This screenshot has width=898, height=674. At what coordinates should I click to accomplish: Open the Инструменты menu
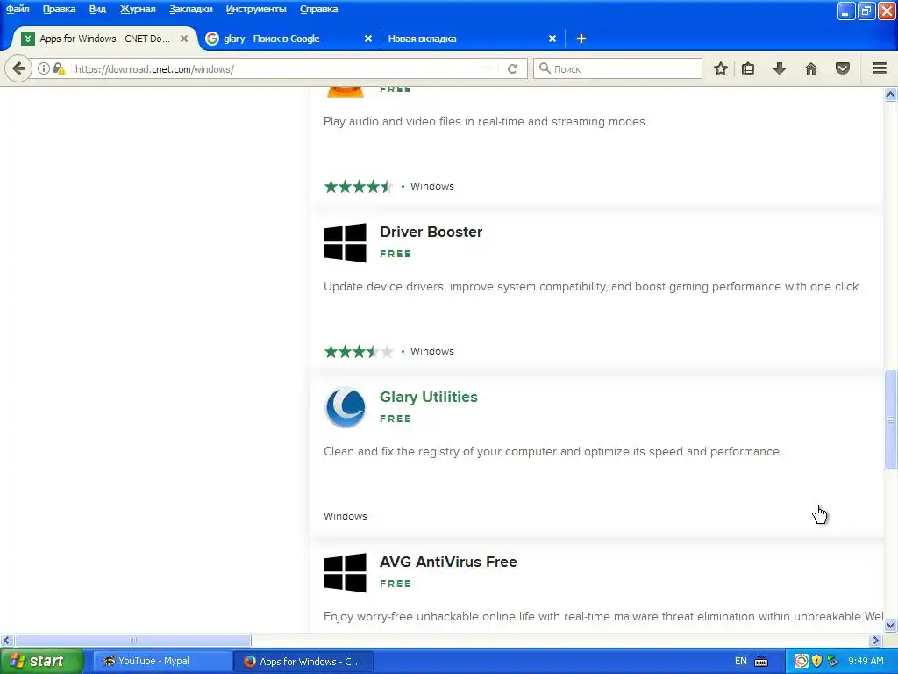point(256,9)
